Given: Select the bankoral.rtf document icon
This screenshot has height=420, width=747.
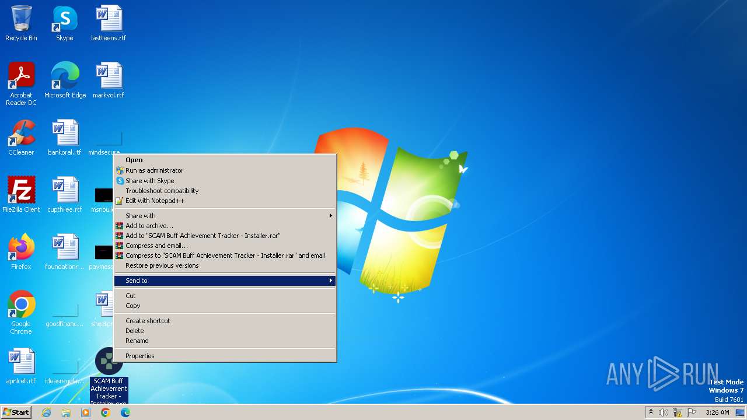Looking at the screenshot, I should point(65,138).
